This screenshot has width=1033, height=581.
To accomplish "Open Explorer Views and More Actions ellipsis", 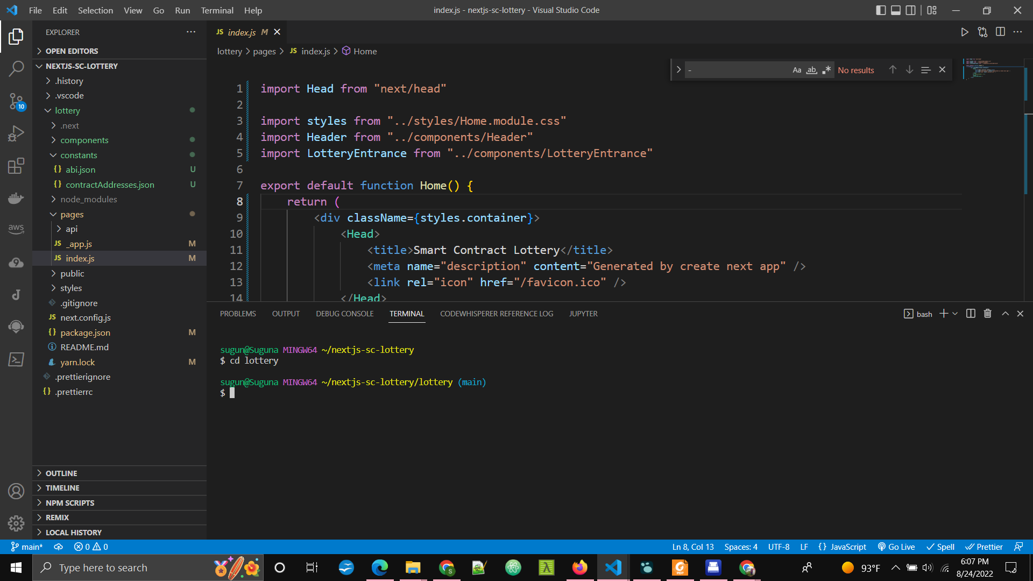I will click(191, 32).
